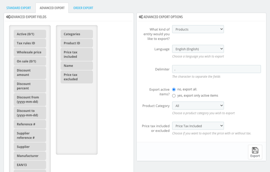The image size is (270, 172).
Task: Choose 'yes, export only active items'
Action: (174, 96)
